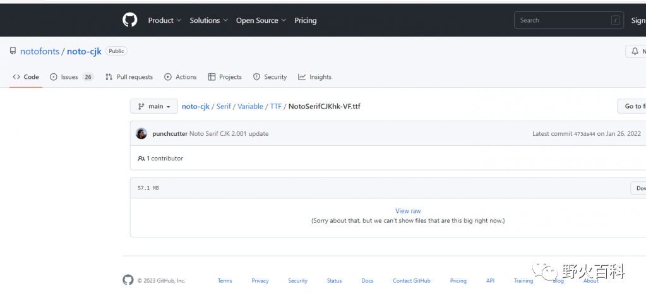Click the Public badge label
The image size is (646, 300).
[x=116, y=51]
